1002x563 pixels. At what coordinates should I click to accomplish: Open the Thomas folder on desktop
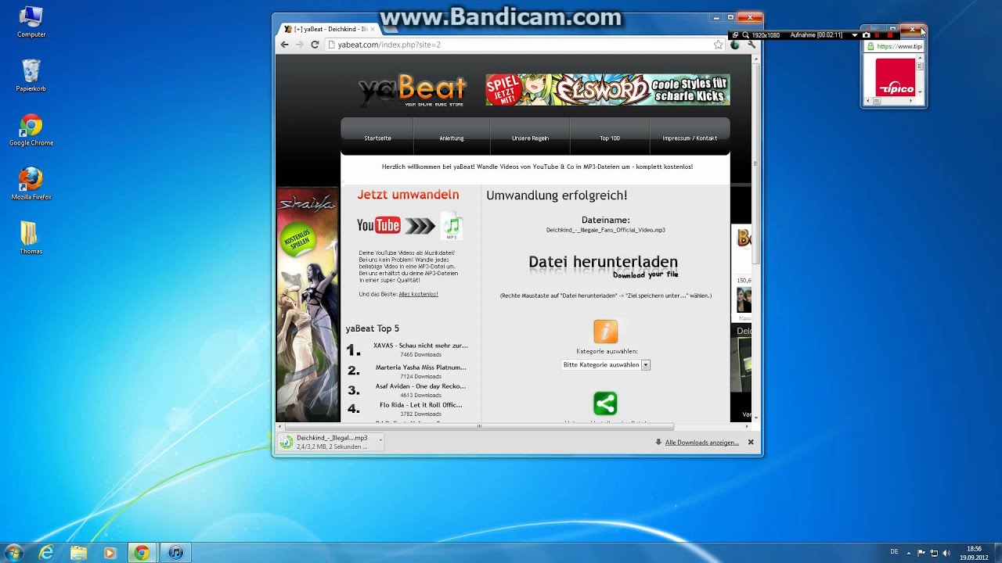pyautogui.click(x=30, y=238)
